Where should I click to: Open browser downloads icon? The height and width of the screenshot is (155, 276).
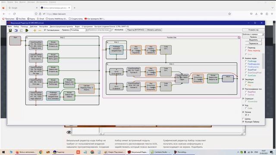(256, 14)
